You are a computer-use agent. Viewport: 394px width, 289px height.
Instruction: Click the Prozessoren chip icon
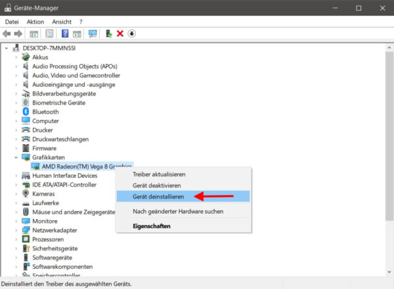(26, 239)
